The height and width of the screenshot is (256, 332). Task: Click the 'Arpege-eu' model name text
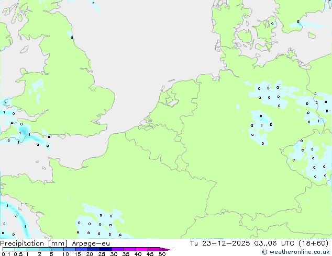pyautogui.click(x=91, y=243)
